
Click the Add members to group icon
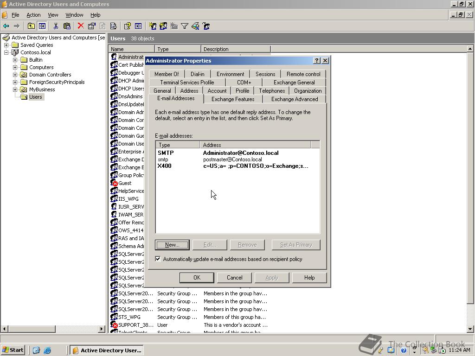(206, 26)
